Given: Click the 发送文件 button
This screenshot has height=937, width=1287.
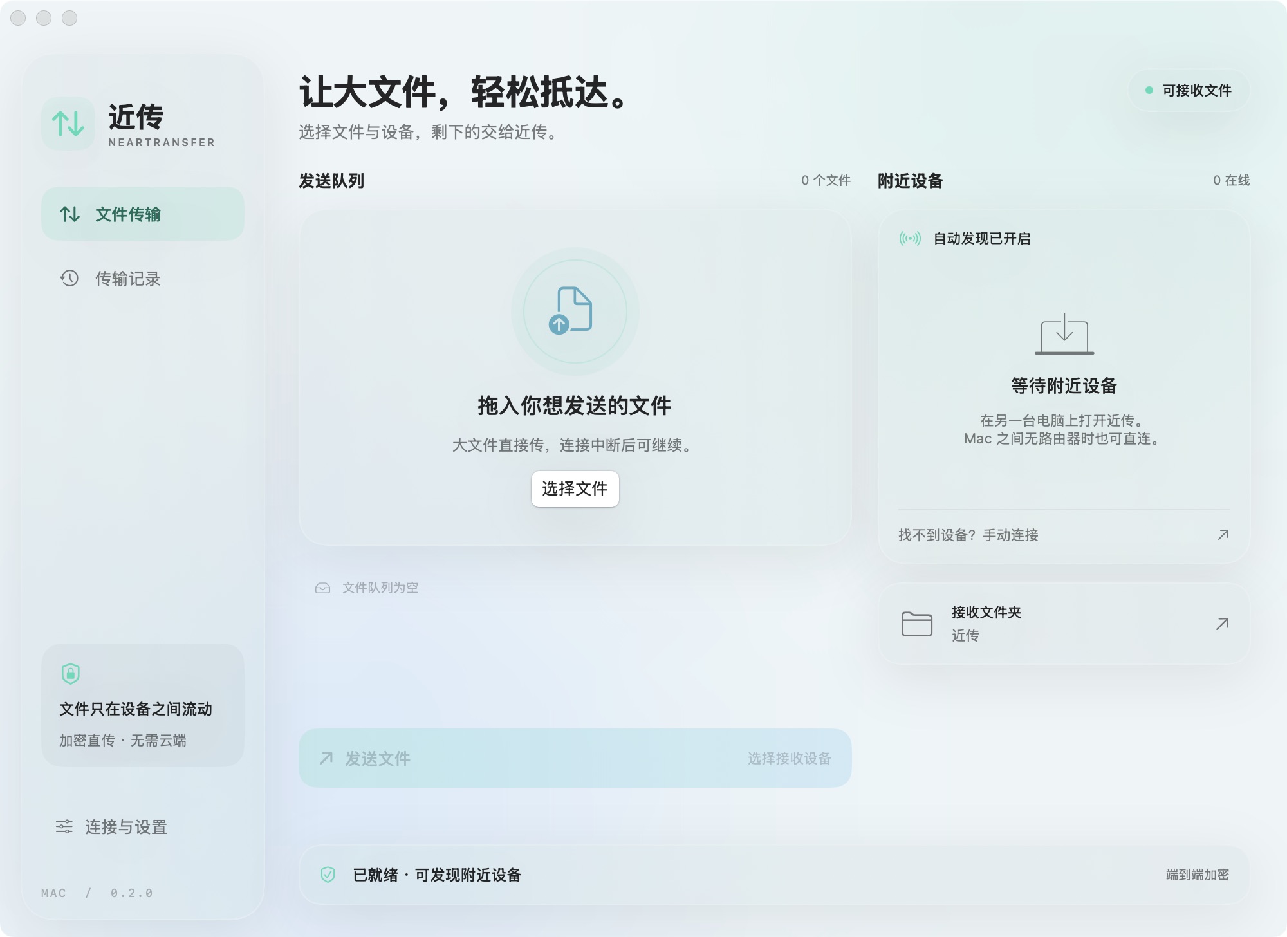Looking at the screenshot, I should click(575, 758).
